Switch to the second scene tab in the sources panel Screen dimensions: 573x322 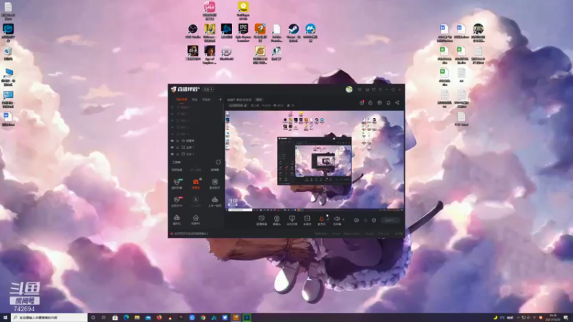click(x=195, y=99)
